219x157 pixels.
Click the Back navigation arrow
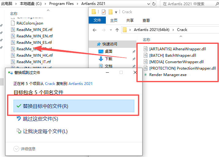pyautogui.click(x=95, y=30)
